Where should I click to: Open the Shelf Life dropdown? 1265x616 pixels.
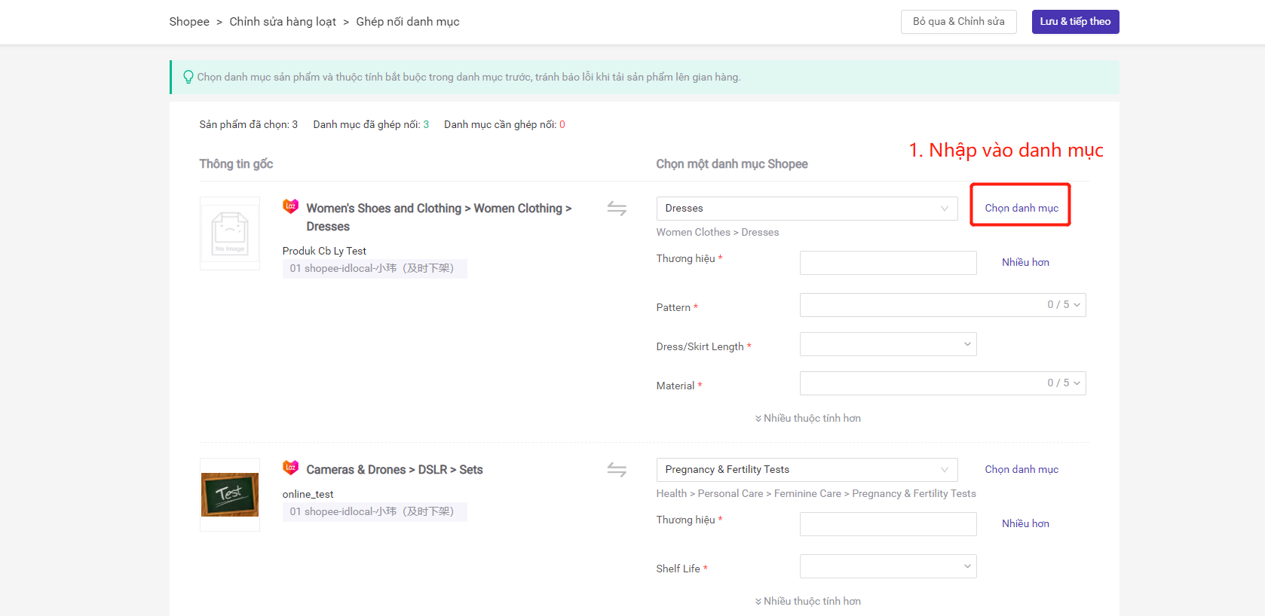pyautogui.click(x=887, y=566)
